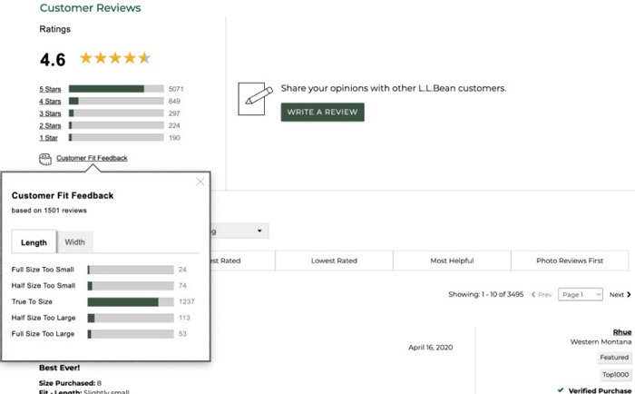Click the 5 Stars rating bar
The image size is (635, 394).
116,89
